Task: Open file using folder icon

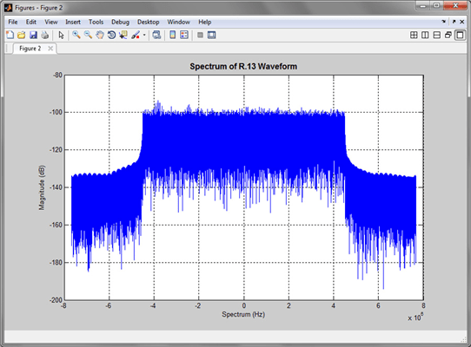Action: [22, 35]
